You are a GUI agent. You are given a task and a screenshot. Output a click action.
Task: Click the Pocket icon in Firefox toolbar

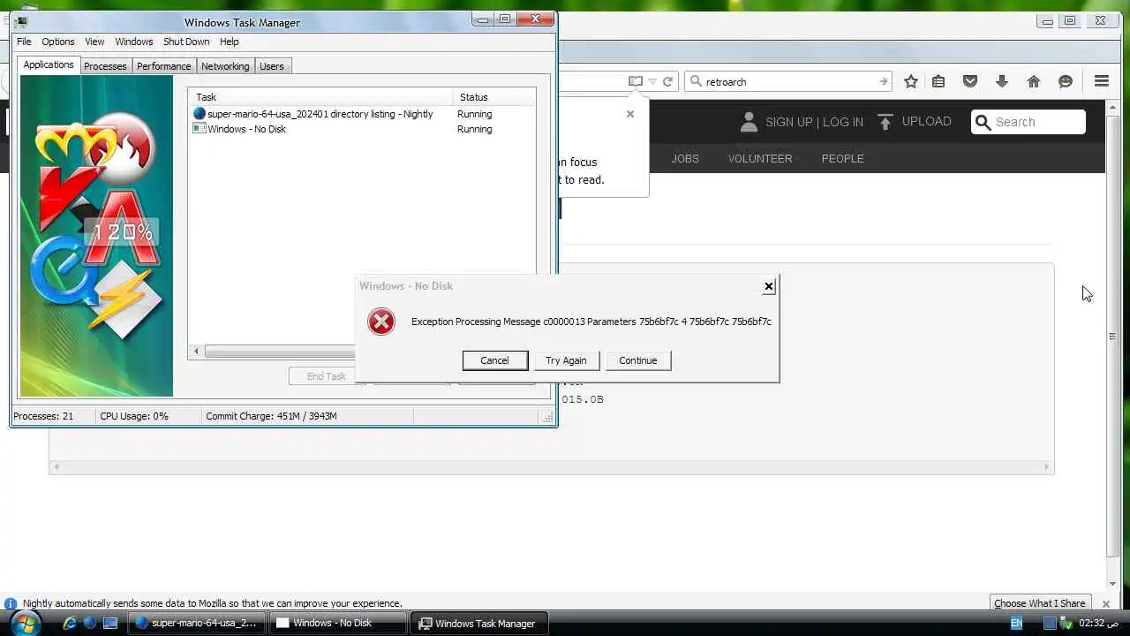(970, 81)
